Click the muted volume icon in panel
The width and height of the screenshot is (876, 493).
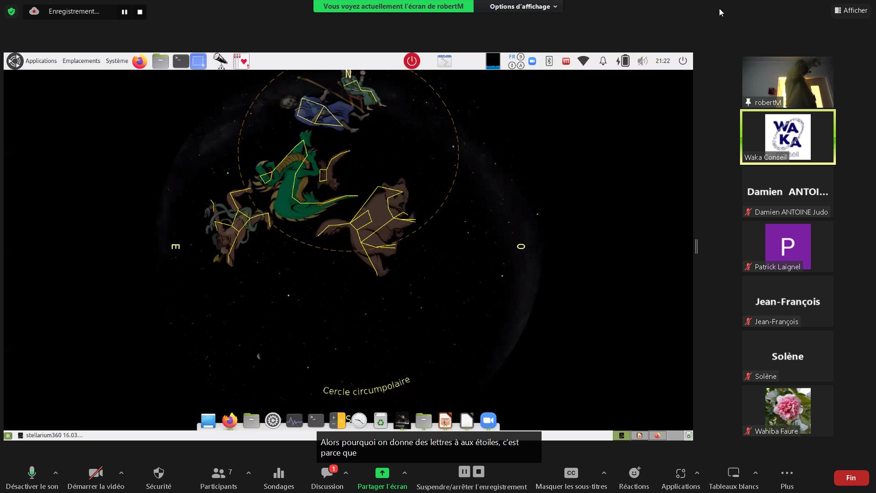tap(642, 61)
